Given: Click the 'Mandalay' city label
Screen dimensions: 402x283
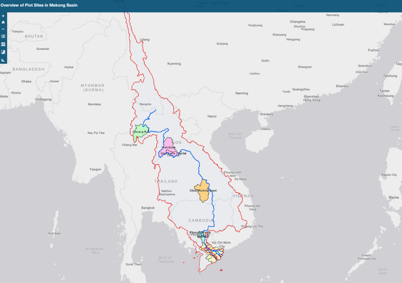Looking at the screenshot, I should 94,104.
